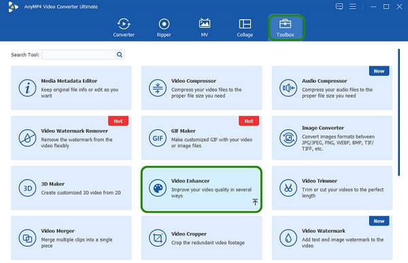Maximize the AnyMP4 window
The image size is (408, 263).
click(386, 7)
